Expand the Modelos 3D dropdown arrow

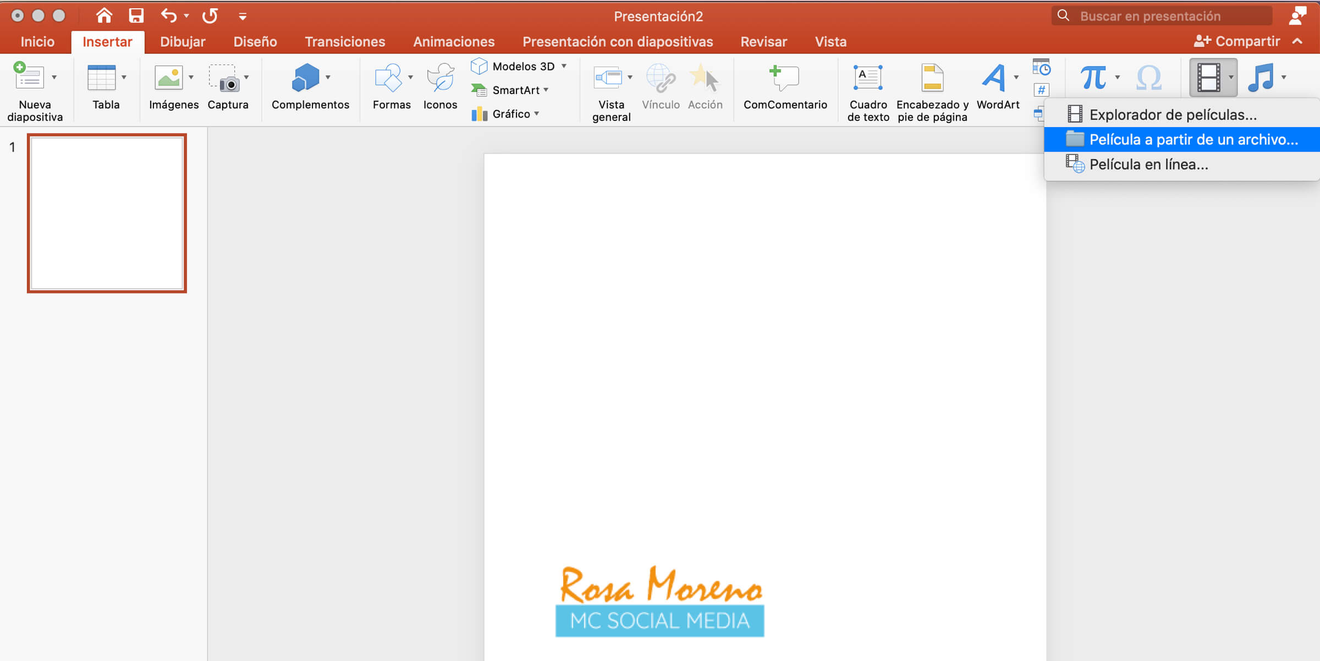(x=564, y=66)
